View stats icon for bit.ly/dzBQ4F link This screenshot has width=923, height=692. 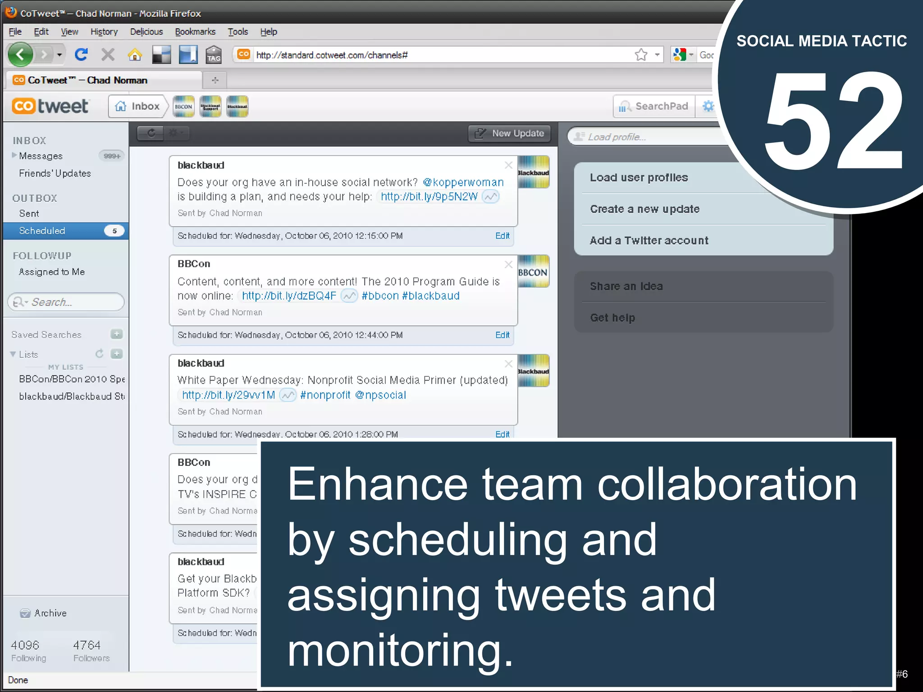click(x=349, y=296)
